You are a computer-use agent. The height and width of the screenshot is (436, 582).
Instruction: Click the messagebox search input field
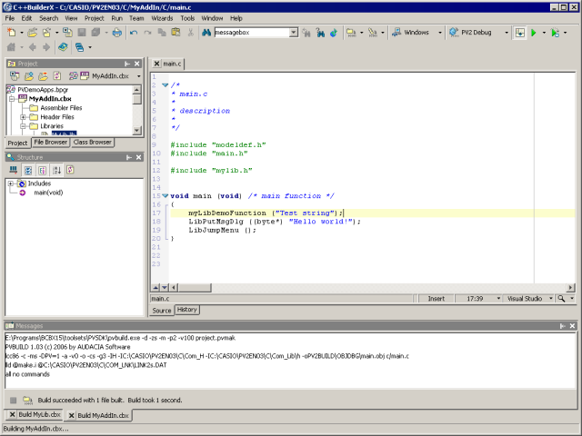pyautogui.click(x=252, y=33)
